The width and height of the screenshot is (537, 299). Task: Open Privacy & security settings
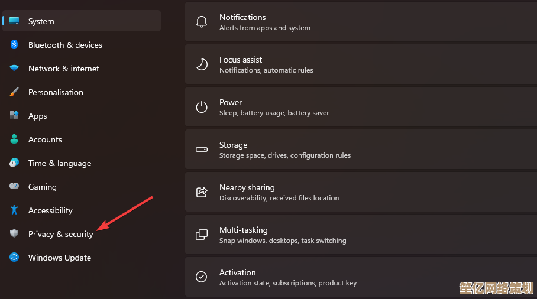pos(82,233)
